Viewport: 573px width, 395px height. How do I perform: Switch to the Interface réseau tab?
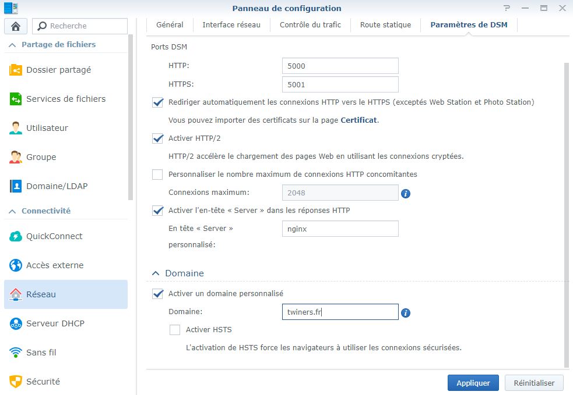231,25
